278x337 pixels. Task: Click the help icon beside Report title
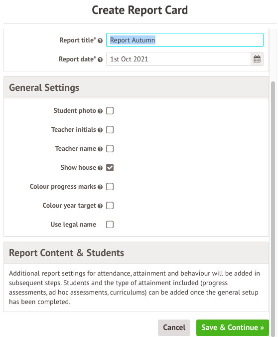tap(100, 40)
